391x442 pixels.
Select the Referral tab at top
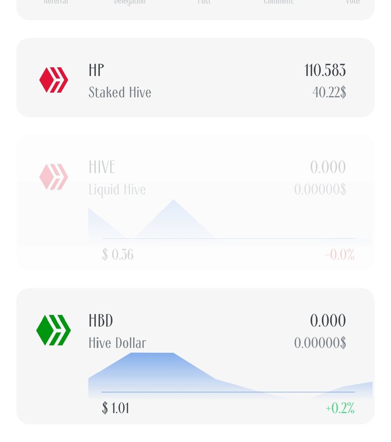(56, 2)
